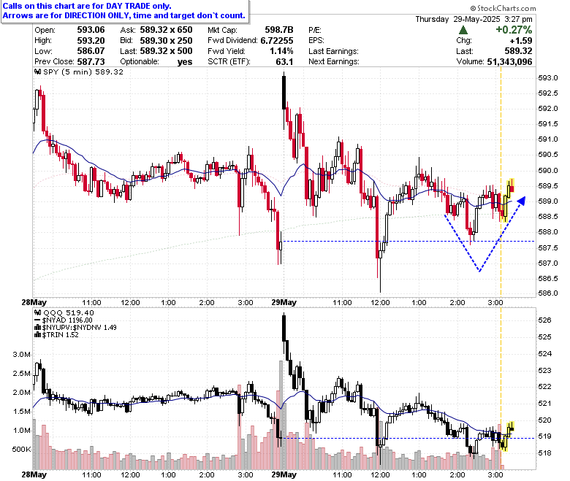570x481 pixels.
Task: Click the green up-triangle change indicator
Action: tap(463, 30)
